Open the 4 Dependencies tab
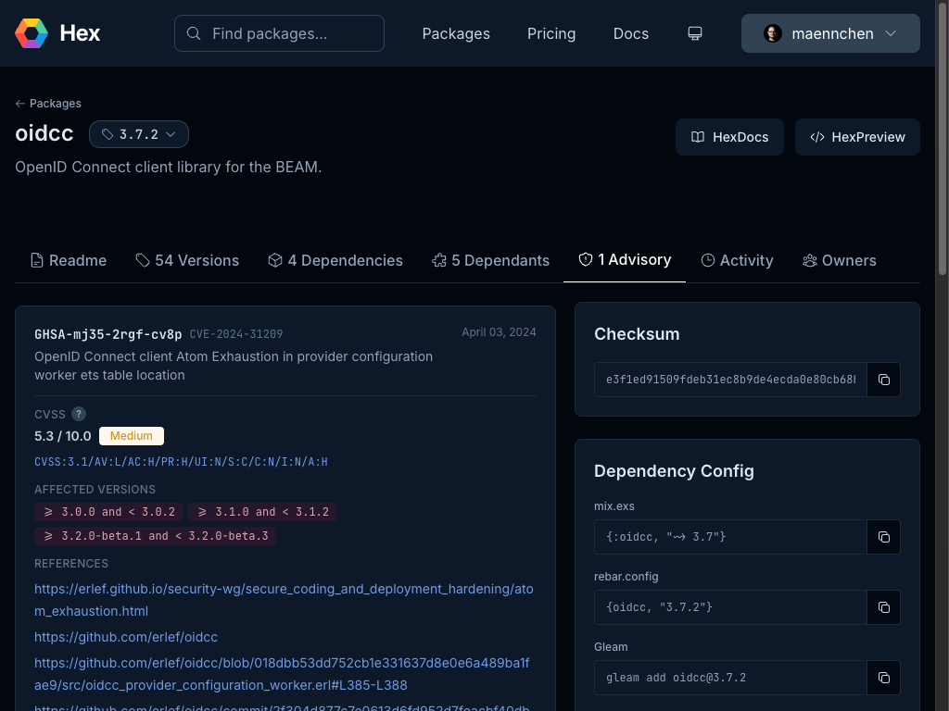Image resolution: width=949 pixels, height=711 pixels. (335, 260)
